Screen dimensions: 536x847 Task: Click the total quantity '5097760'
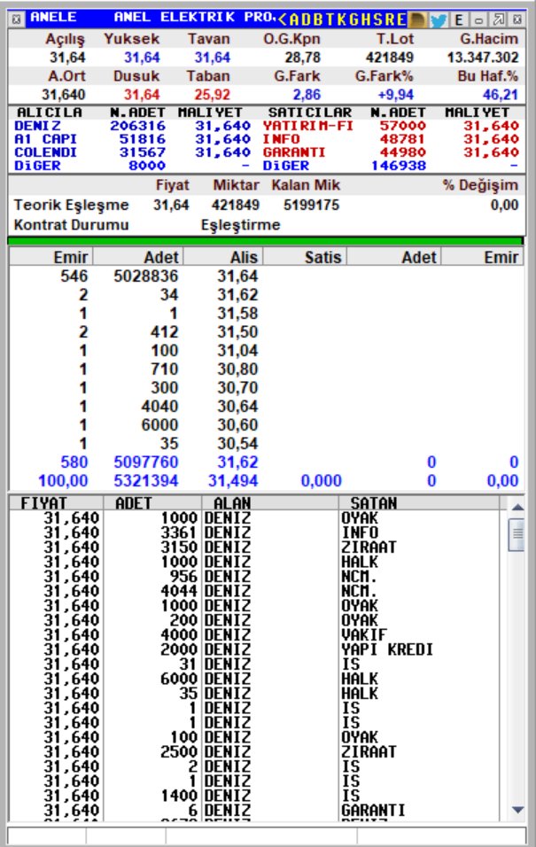tap(146, 462)
